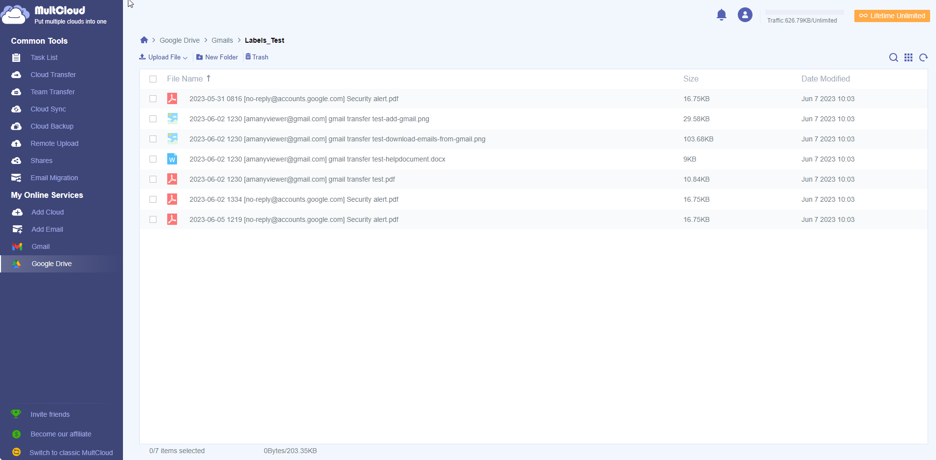The height and width of the screenshot is (460, 936).
Task: Check the 2023-06-02 1334 Security alert.pdf row
Action: [153, 199]
